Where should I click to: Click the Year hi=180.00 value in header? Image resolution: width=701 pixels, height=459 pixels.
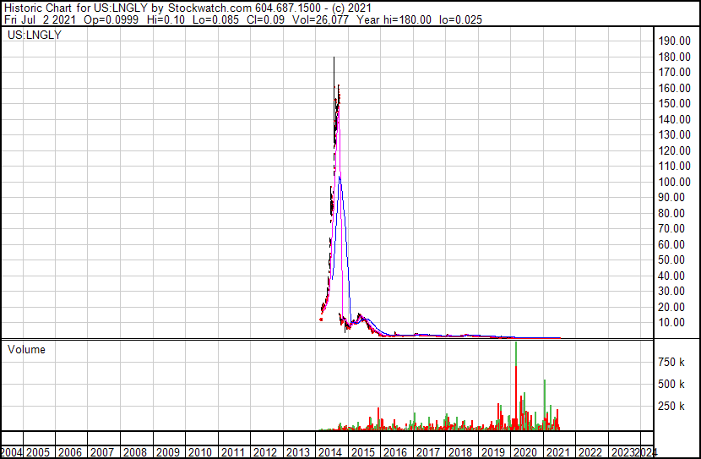(x=392, y=19)
